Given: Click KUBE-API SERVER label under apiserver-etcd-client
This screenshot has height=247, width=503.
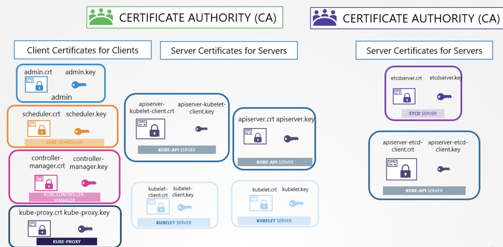Looking at the screenshot, I should [x=424, y=191].
